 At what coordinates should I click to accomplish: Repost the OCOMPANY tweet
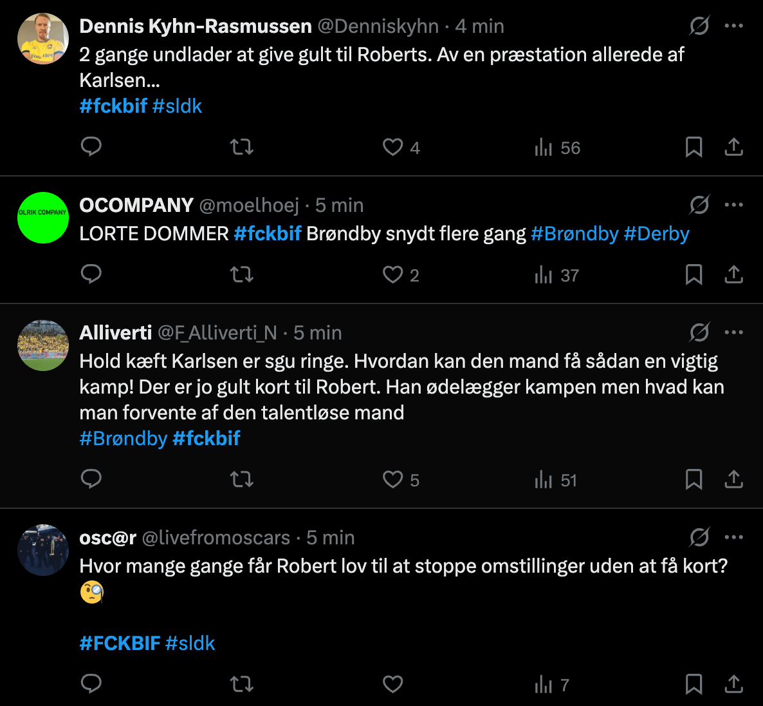(x=242, y=275)
